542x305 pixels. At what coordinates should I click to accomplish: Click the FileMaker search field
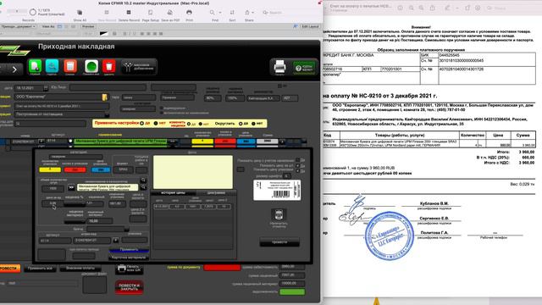tap(290, 13)
